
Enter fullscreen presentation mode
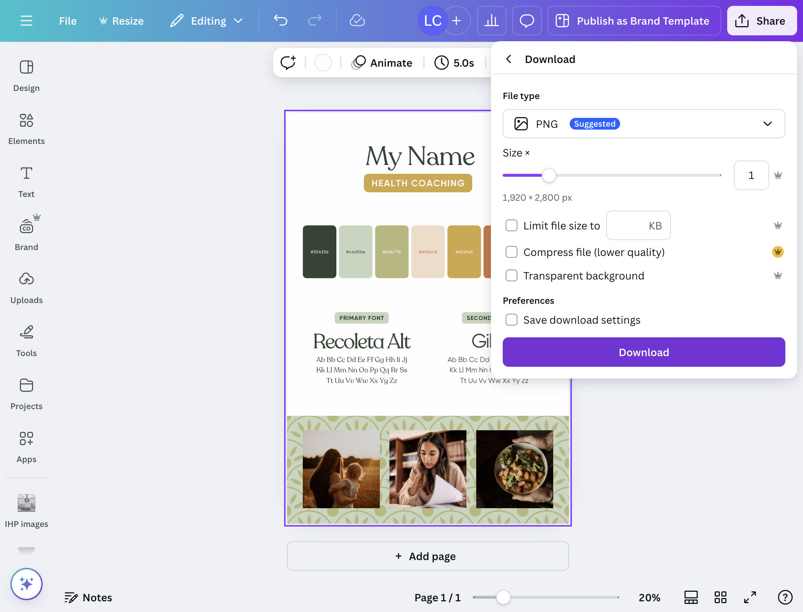coord(750,597)
